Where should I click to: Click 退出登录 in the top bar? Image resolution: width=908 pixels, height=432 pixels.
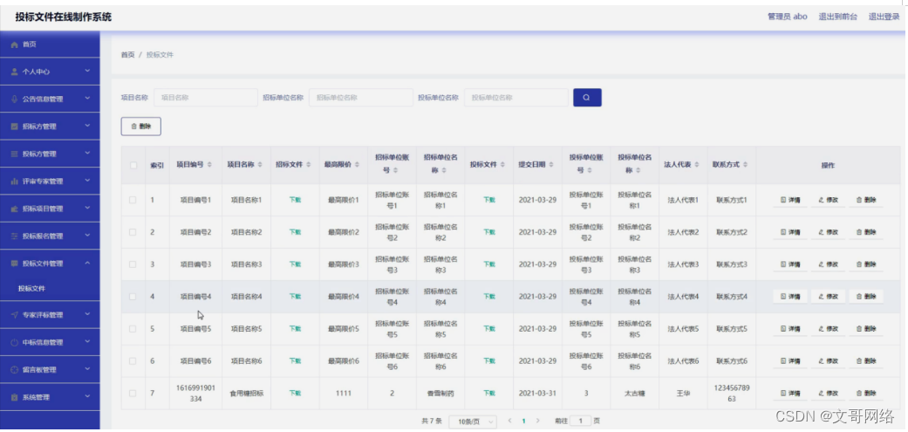point(884,17)
